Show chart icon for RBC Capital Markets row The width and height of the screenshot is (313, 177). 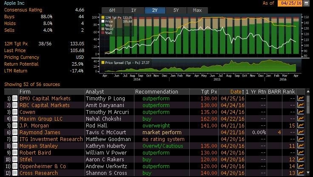point(300,105)
